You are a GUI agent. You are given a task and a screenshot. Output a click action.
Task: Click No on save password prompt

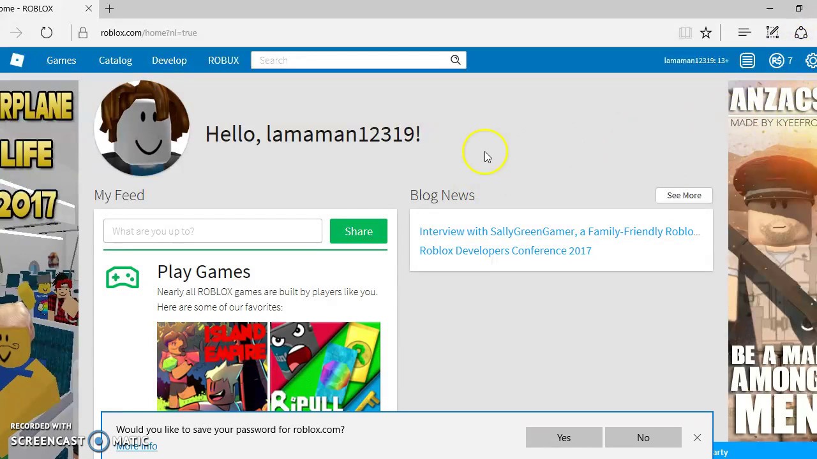pos(643,437)
